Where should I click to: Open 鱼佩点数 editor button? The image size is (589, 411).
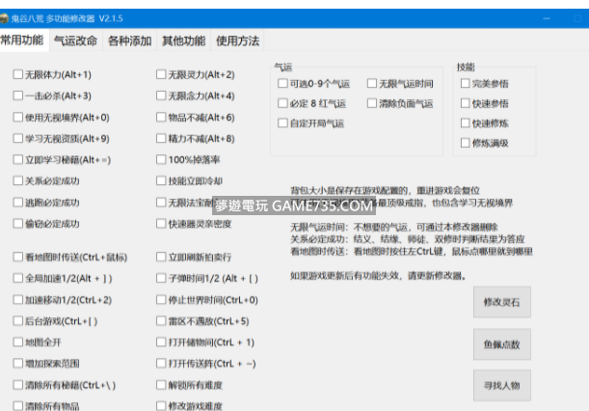[502, 344]
